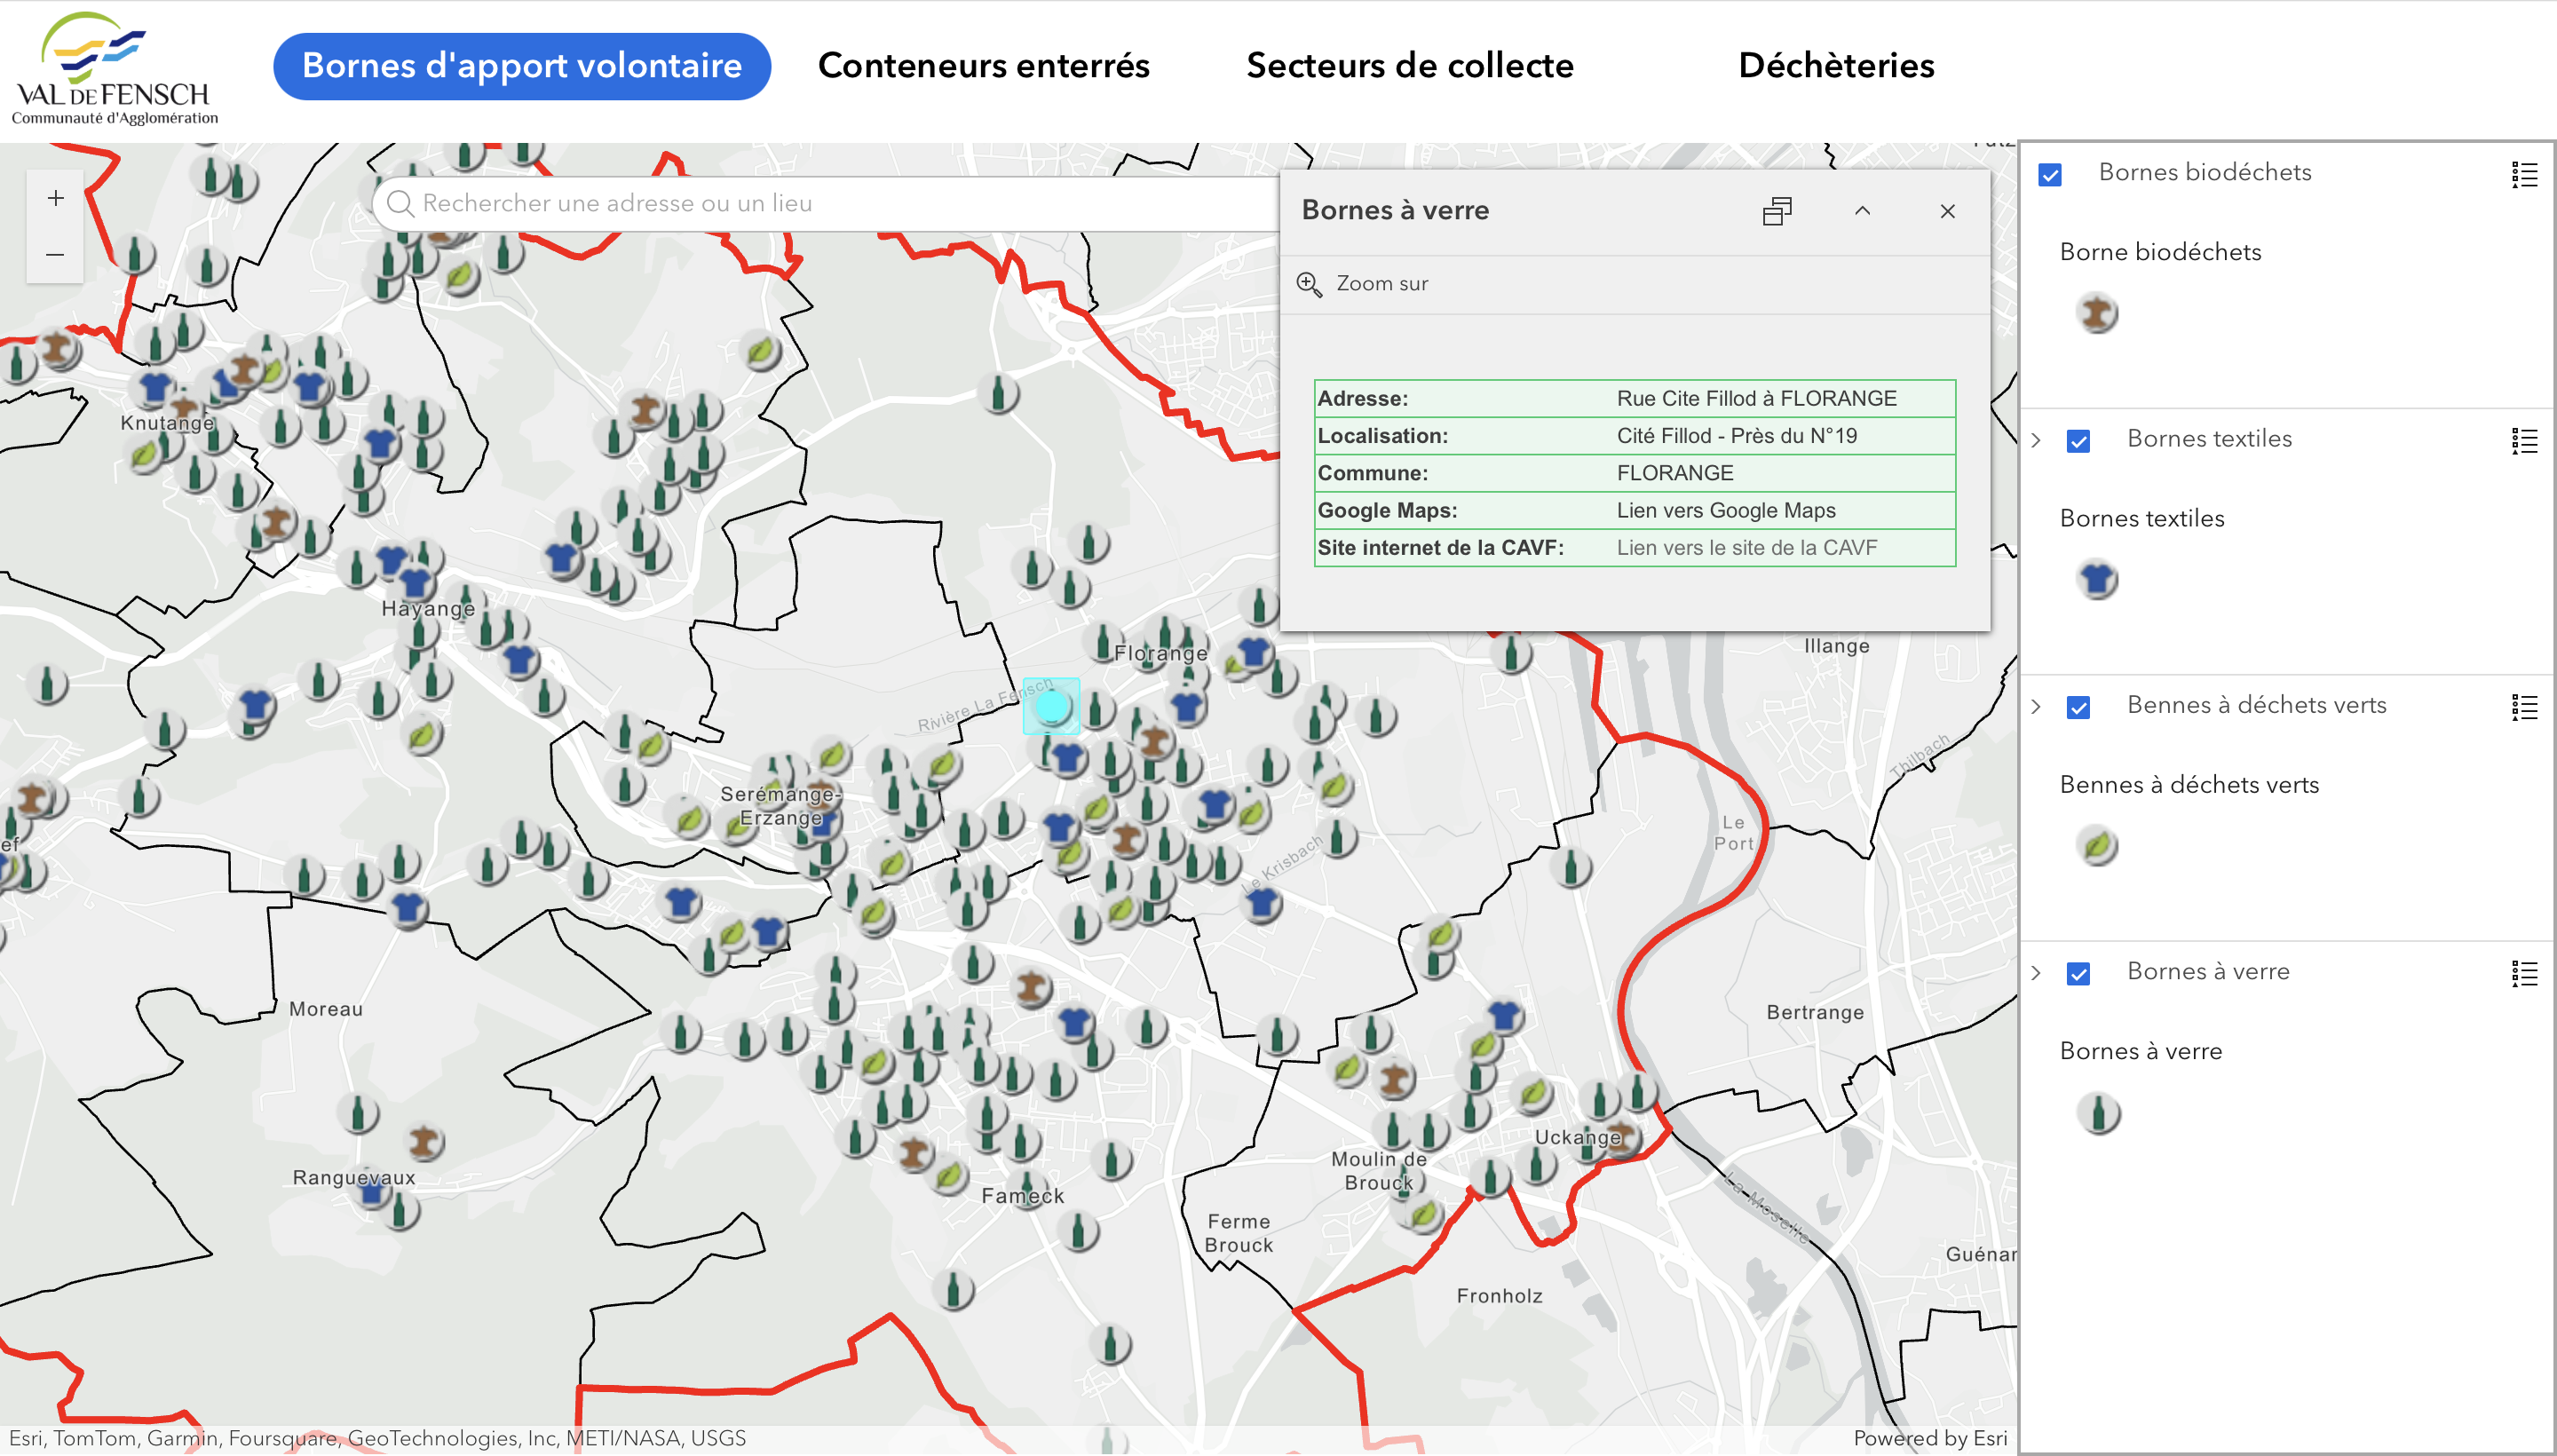Toggle legend icon for Bennes à déchets verts

2523,708
